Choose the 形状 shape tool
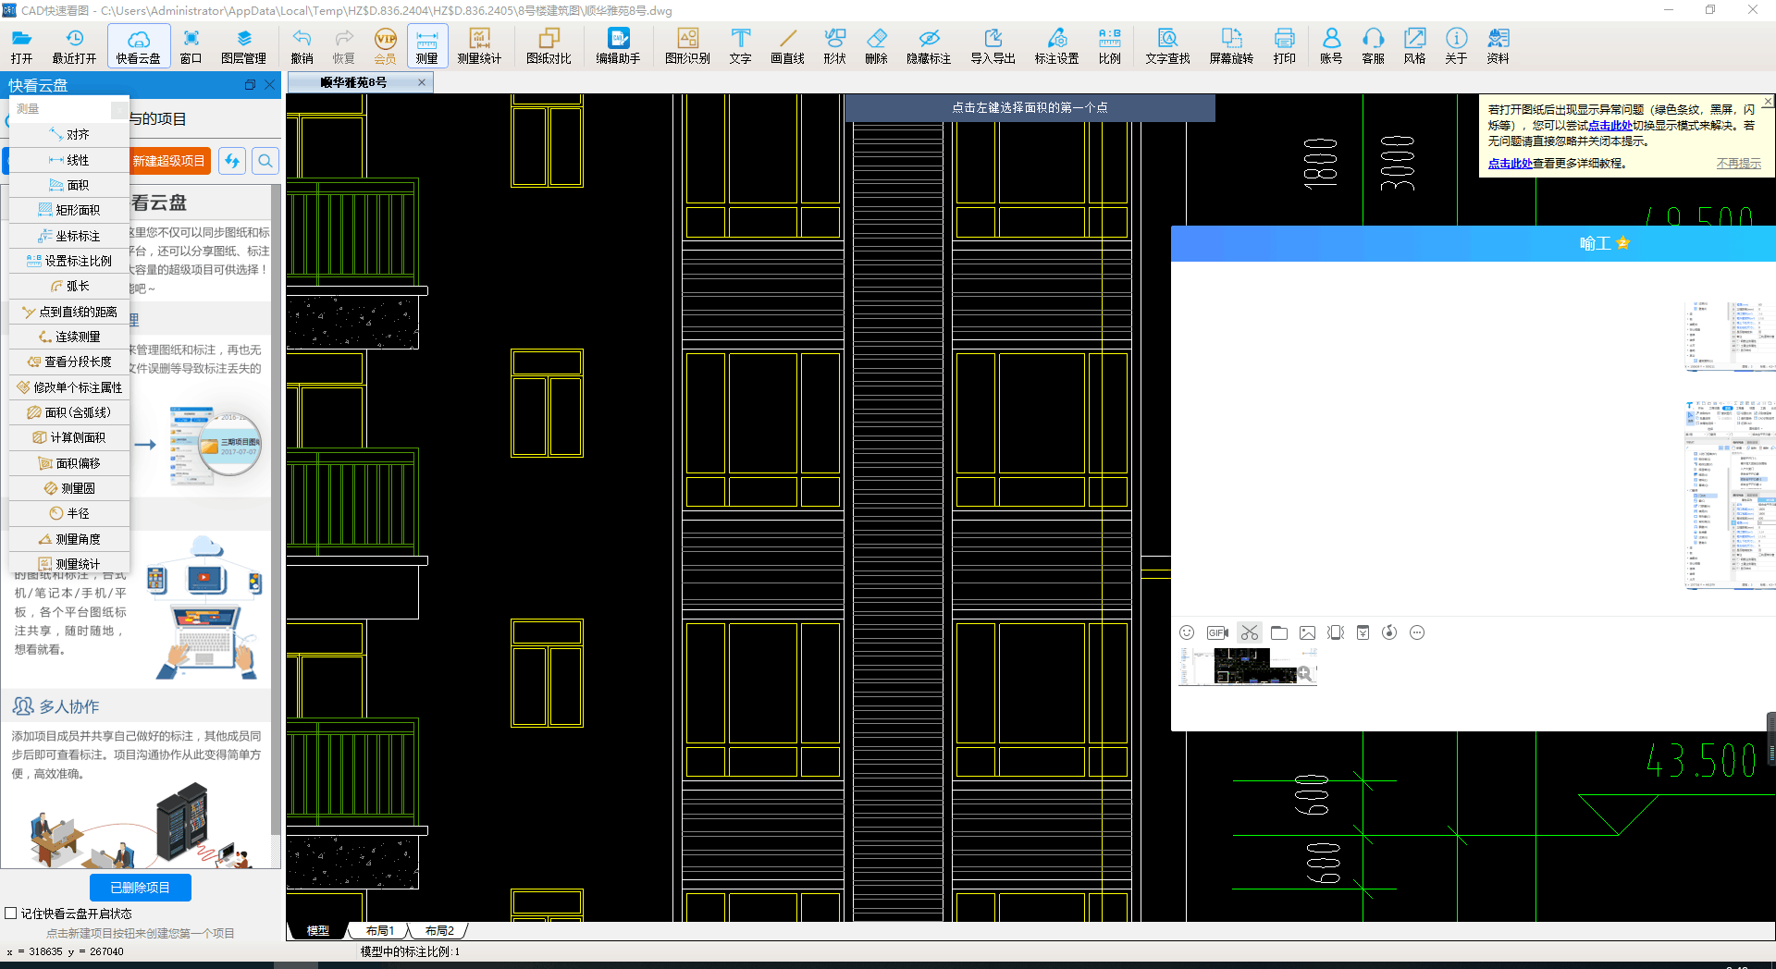This screenshot has height=969, width=1776. coord(834,45)
